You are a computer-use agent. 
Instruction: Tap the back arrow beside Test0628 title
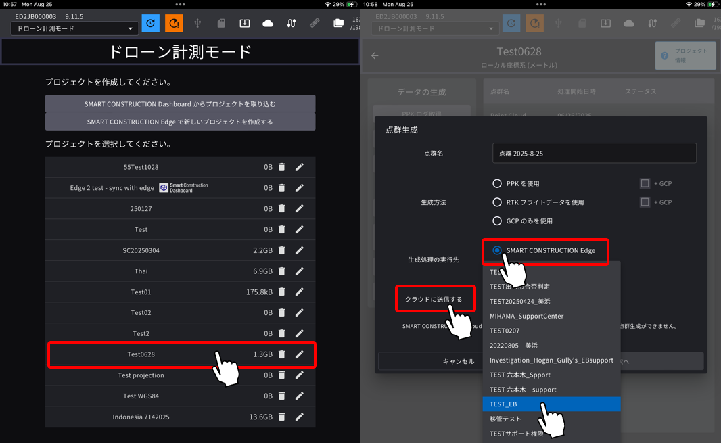coord(375,55)
